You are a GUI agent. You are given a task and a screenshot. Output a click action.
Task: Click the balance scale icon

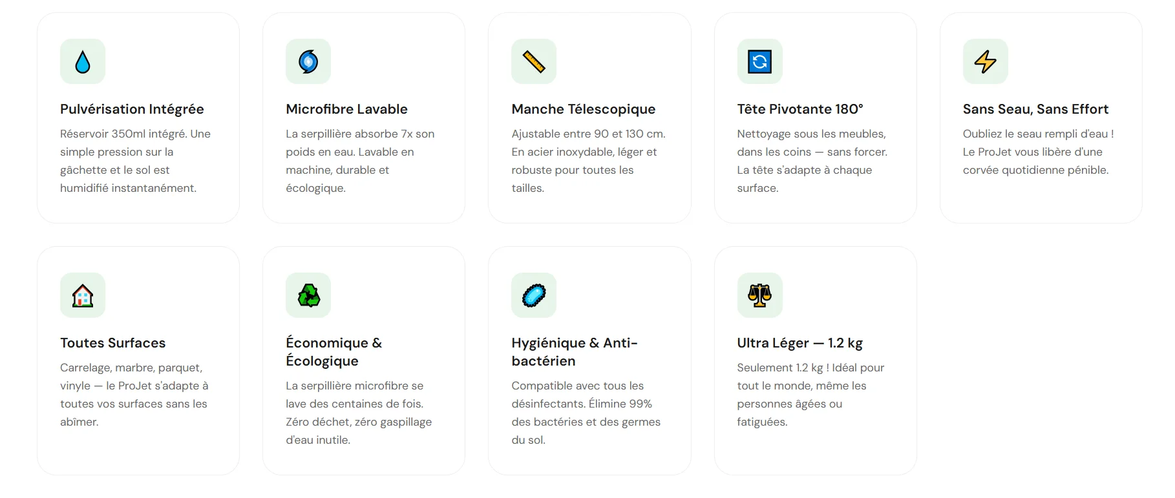(759, 296)
